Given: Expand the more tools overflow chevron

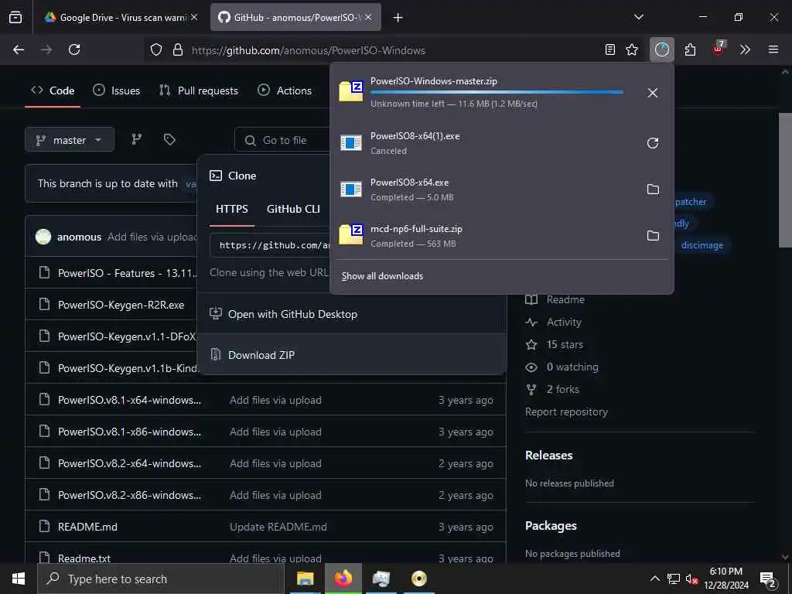Looking at the screenshot, I should [745, 49].
